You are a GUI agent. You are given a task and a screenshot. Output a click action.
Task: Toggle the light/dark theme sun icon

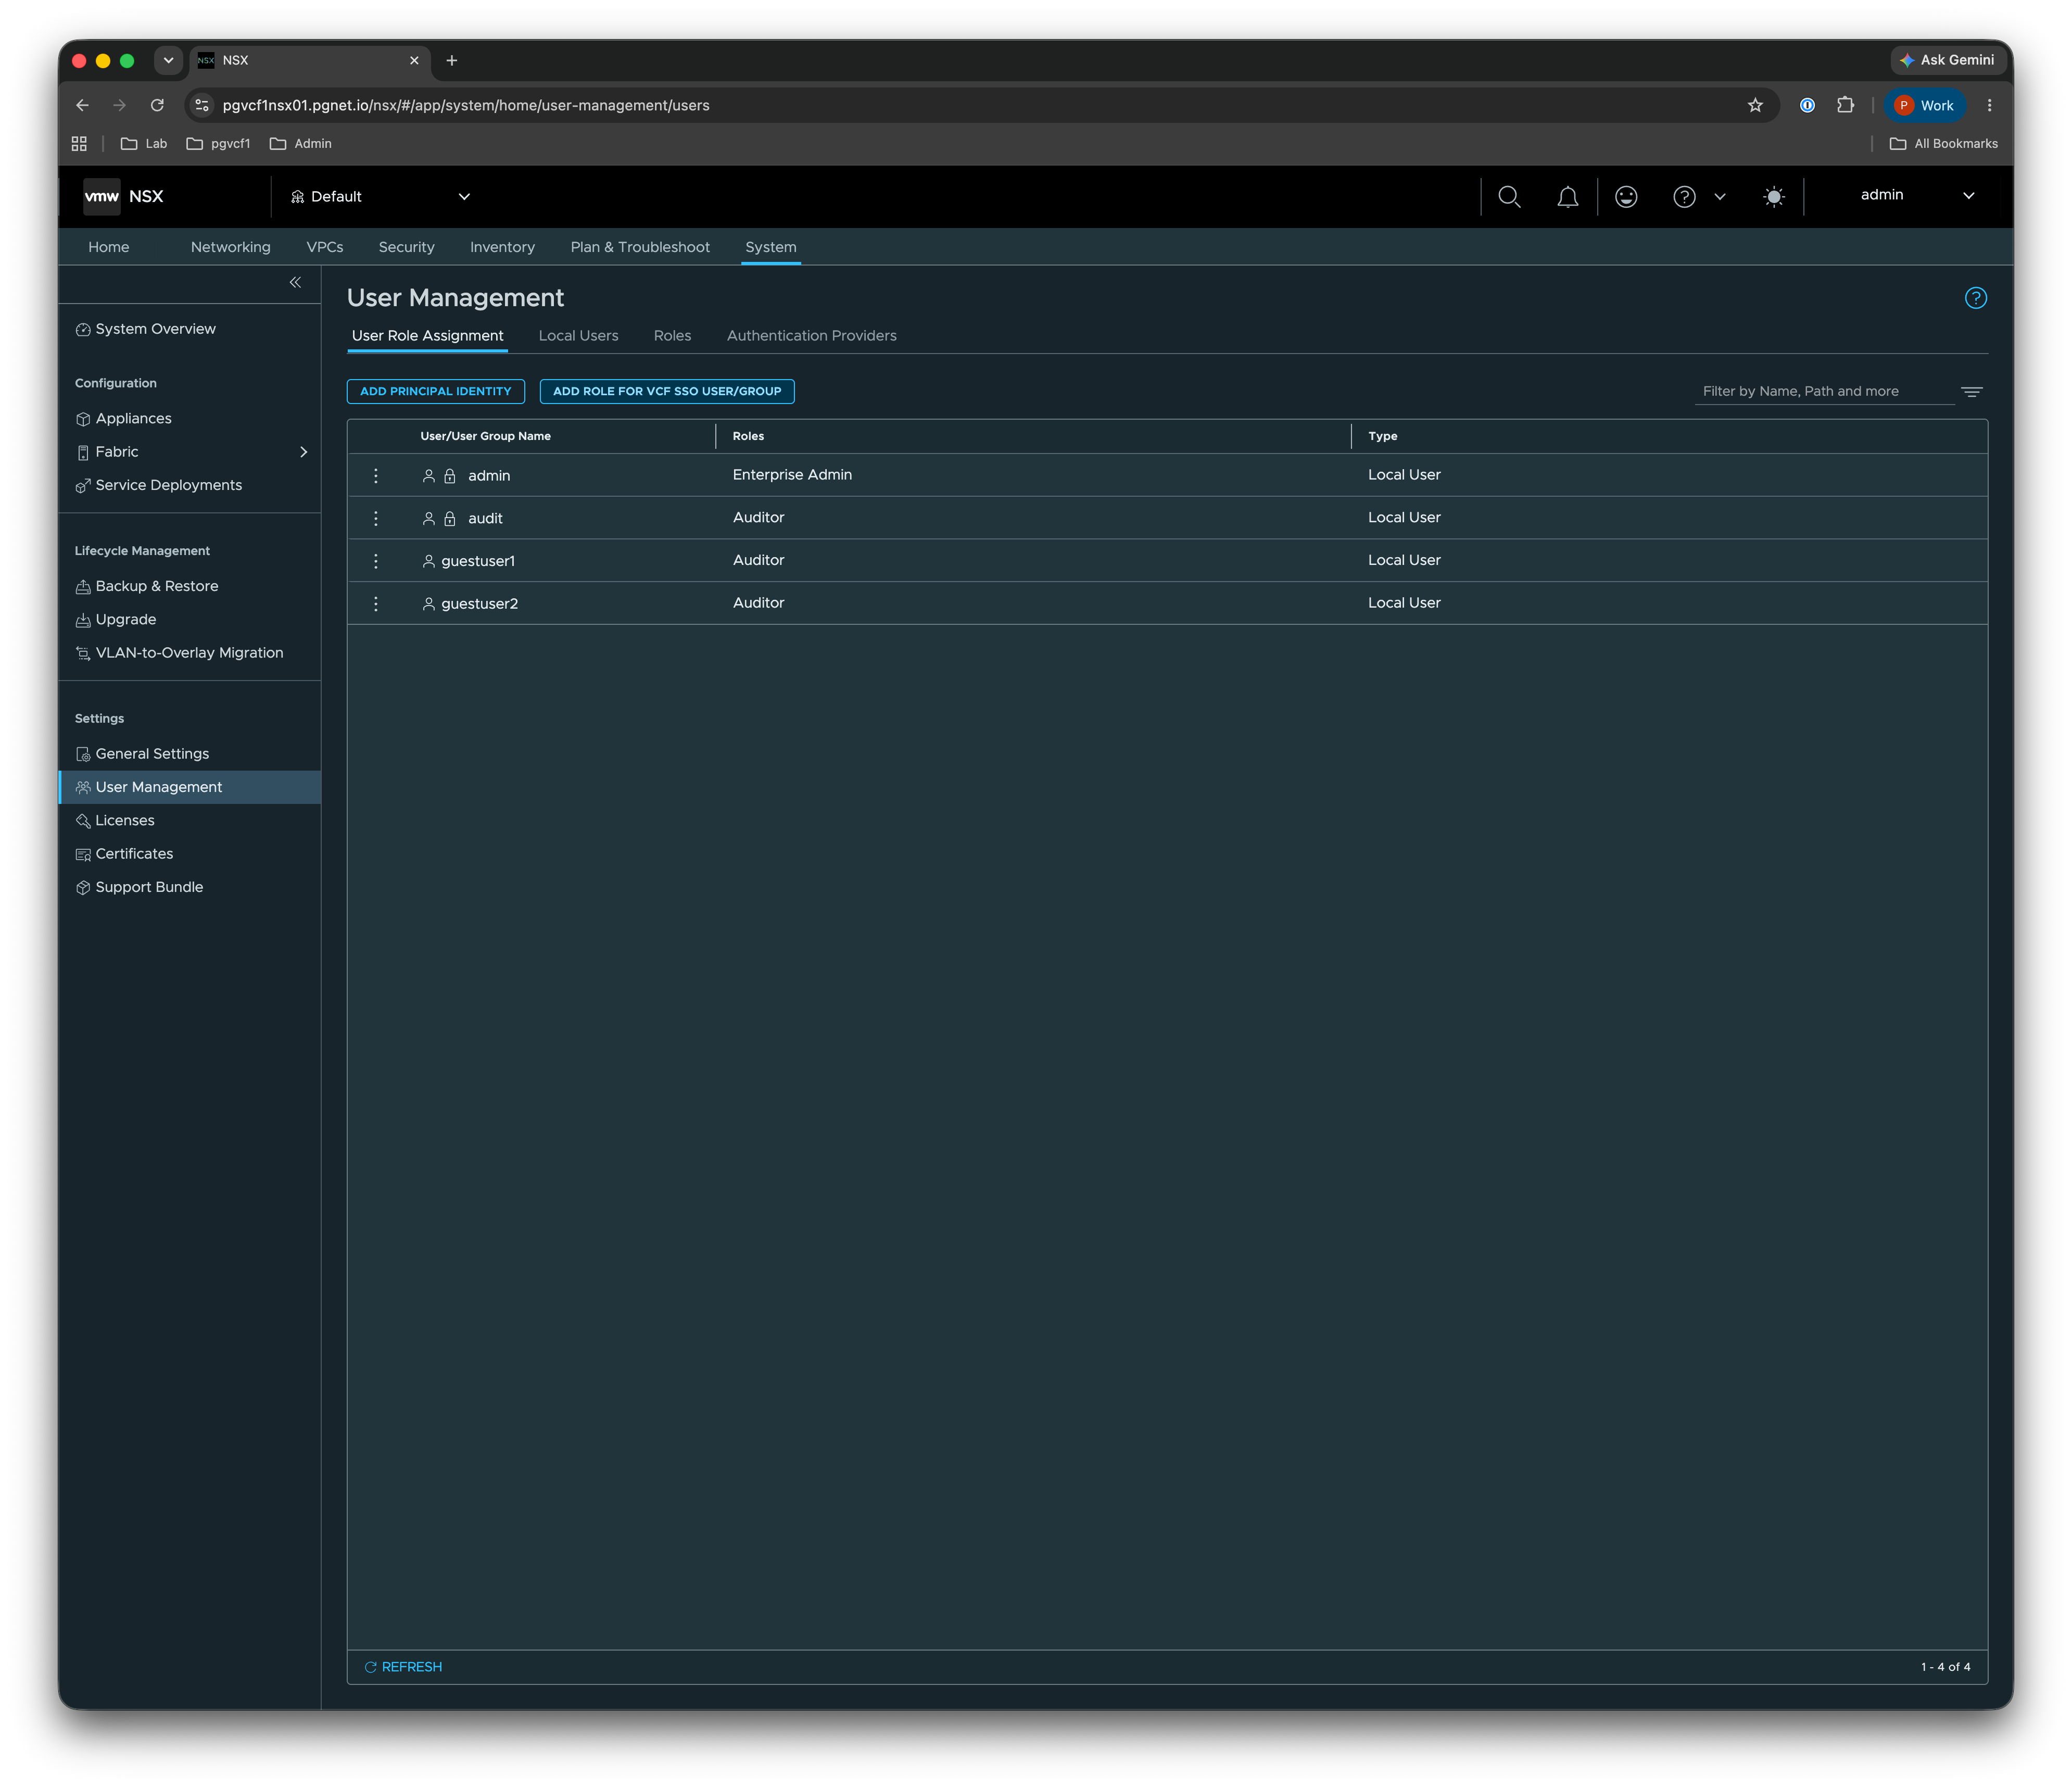click(1773, 197)
